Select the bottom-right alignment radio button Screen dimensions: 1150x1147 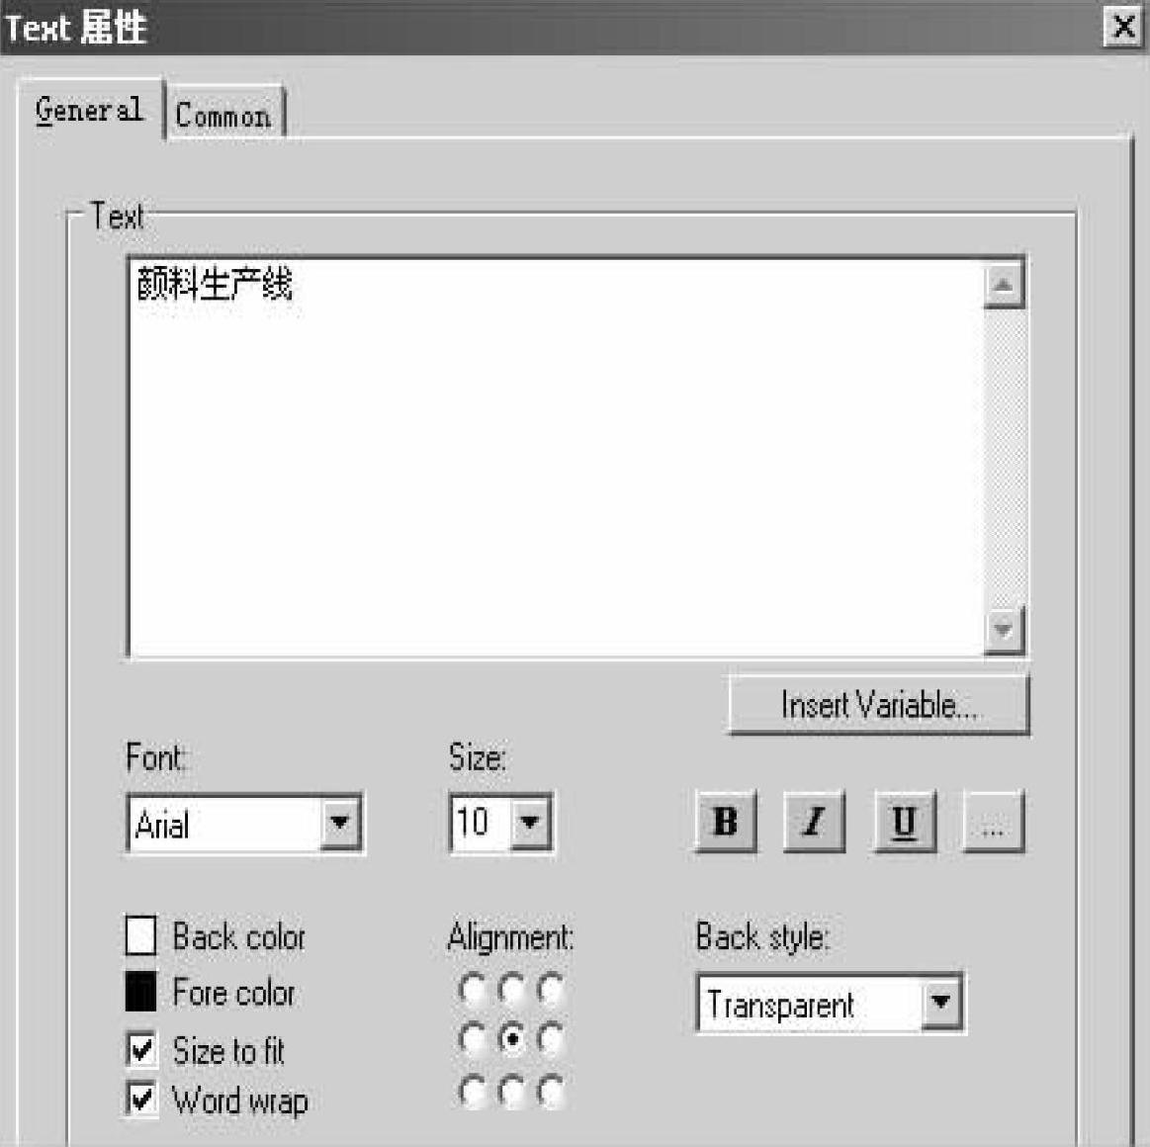click(x=551, y=1091)
